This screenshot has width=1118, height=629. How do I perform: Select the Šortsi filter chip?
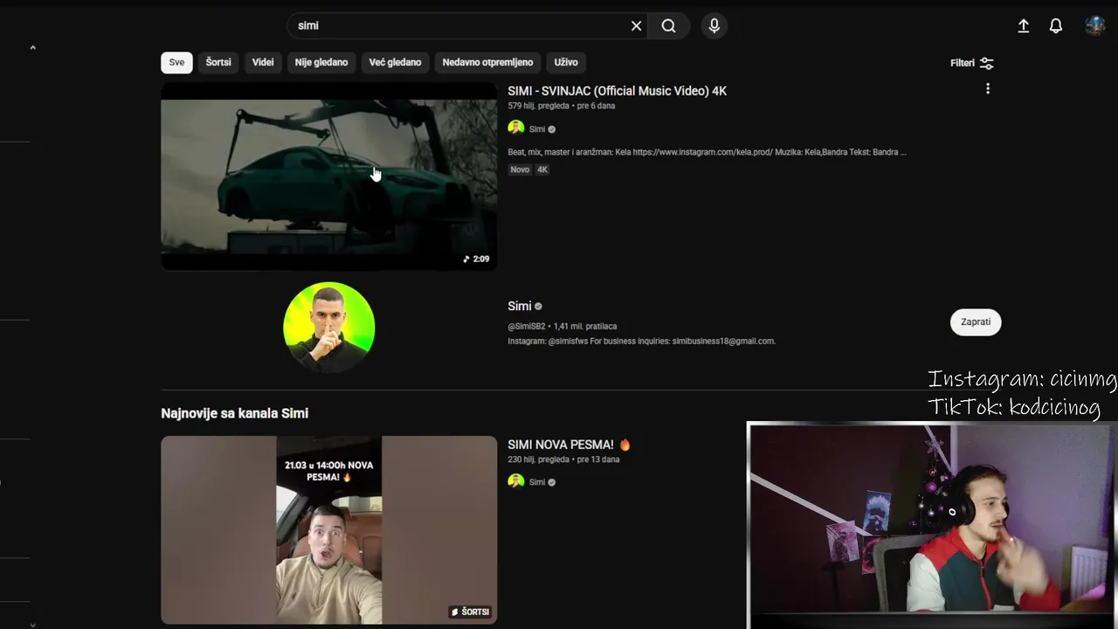218,62
